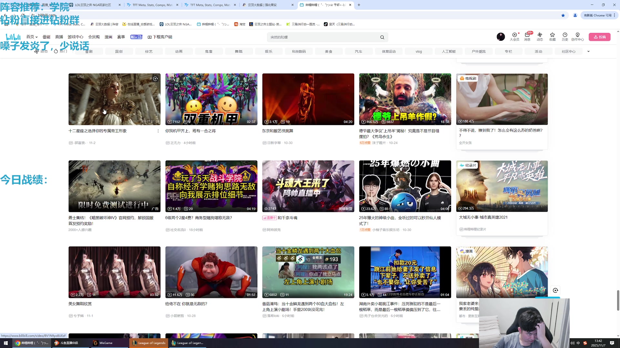Open the 直播 menu item
Screen dimensions: 620x348
point(59,37)
